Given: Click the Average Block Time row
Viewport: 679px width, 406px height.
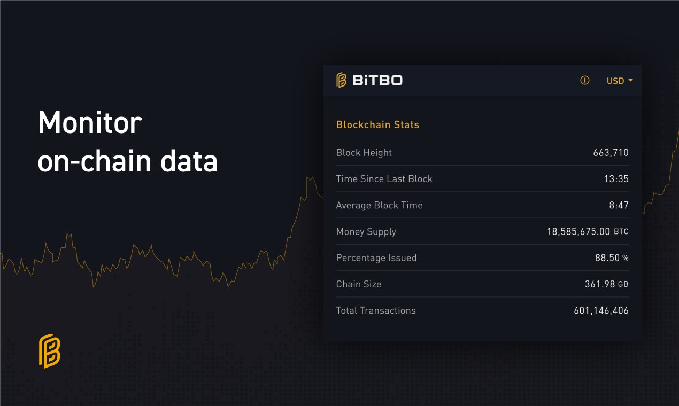Looking at the screenshot, I should coord(380,205).
